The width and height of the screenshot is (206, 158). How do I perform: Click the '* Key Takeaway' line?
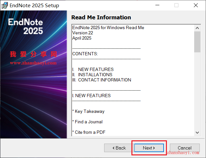pos(88,111)
